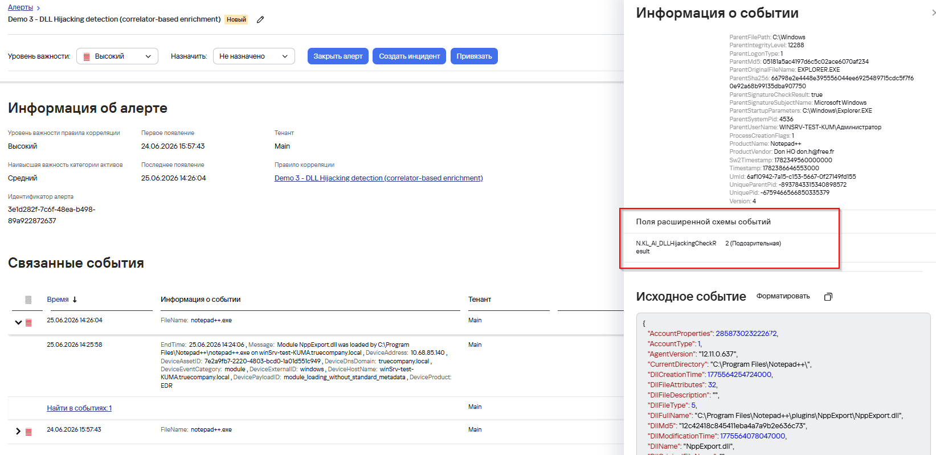Click last appearance time 25.06.2026 14:26:04
The height and width of the screenshot is (455, 936).
point(173,178)
